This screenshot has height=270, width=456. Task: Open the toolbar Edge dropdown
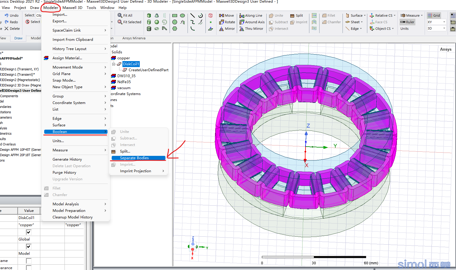click(x=354, y=29)
